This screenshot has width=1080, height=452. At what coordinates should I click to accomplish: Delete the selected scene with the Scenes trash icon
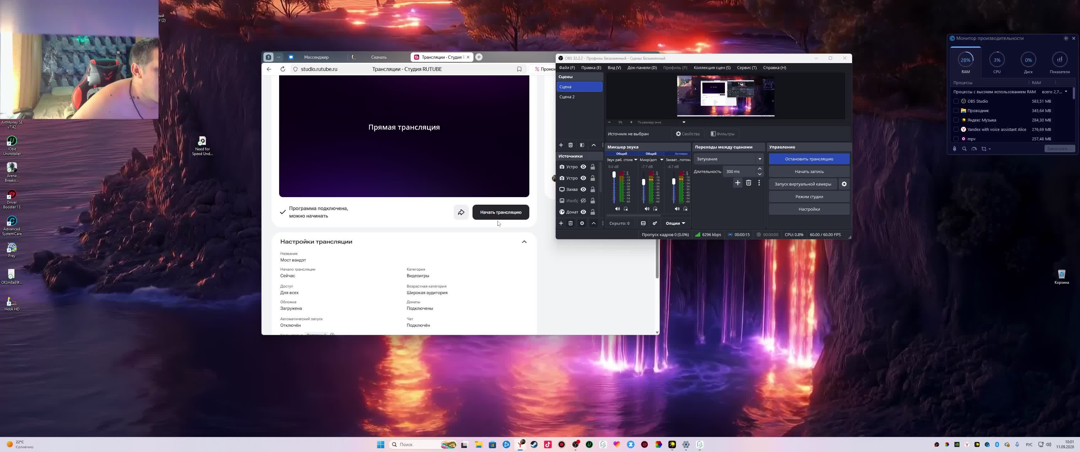pos(570,145)
